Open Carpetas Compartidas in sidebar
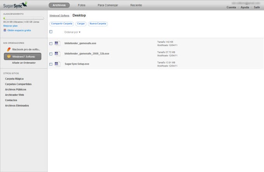Viewport: 264px width, 172px height. click(x=18, y=84)
